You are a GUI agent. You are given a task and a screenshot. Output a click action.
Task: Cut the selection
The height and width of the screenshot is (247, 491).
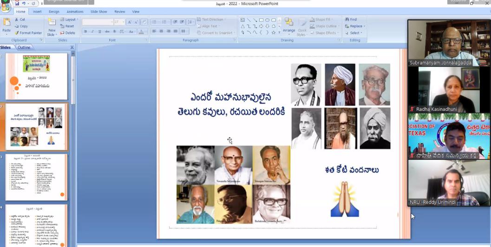20,19
